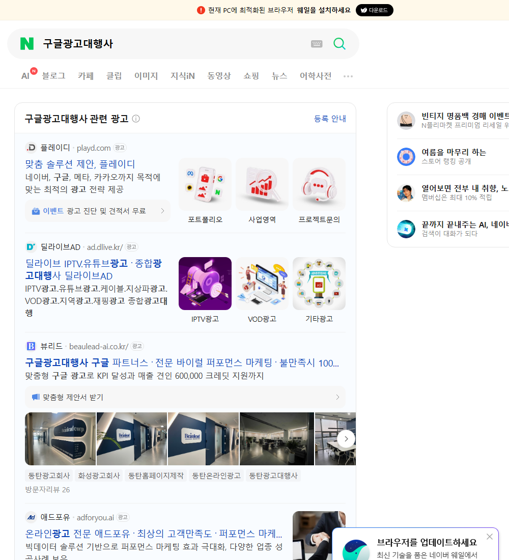
Task: Click the green magnifier search button
Action: tap(340, 44)
